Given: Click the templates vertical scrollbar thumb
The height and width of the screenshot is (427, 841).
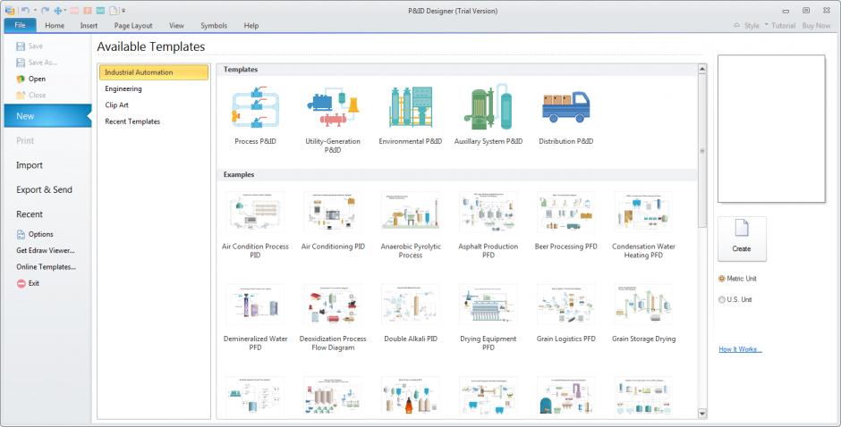Looking at the screenshot, I should 702,151.
